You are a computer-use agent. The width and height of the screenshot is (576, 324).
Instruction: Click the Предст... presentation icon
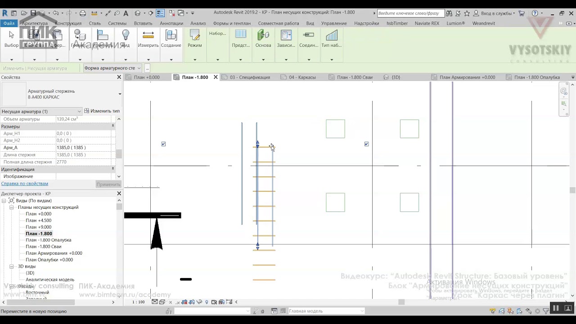pos(241,39)
